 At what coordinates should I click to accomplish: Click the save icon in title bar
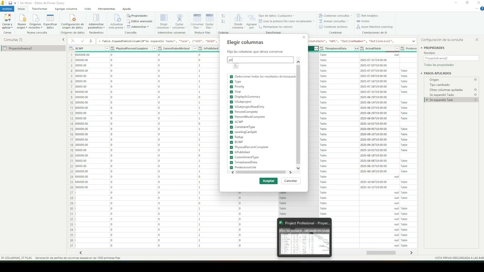tap(10, 3)
